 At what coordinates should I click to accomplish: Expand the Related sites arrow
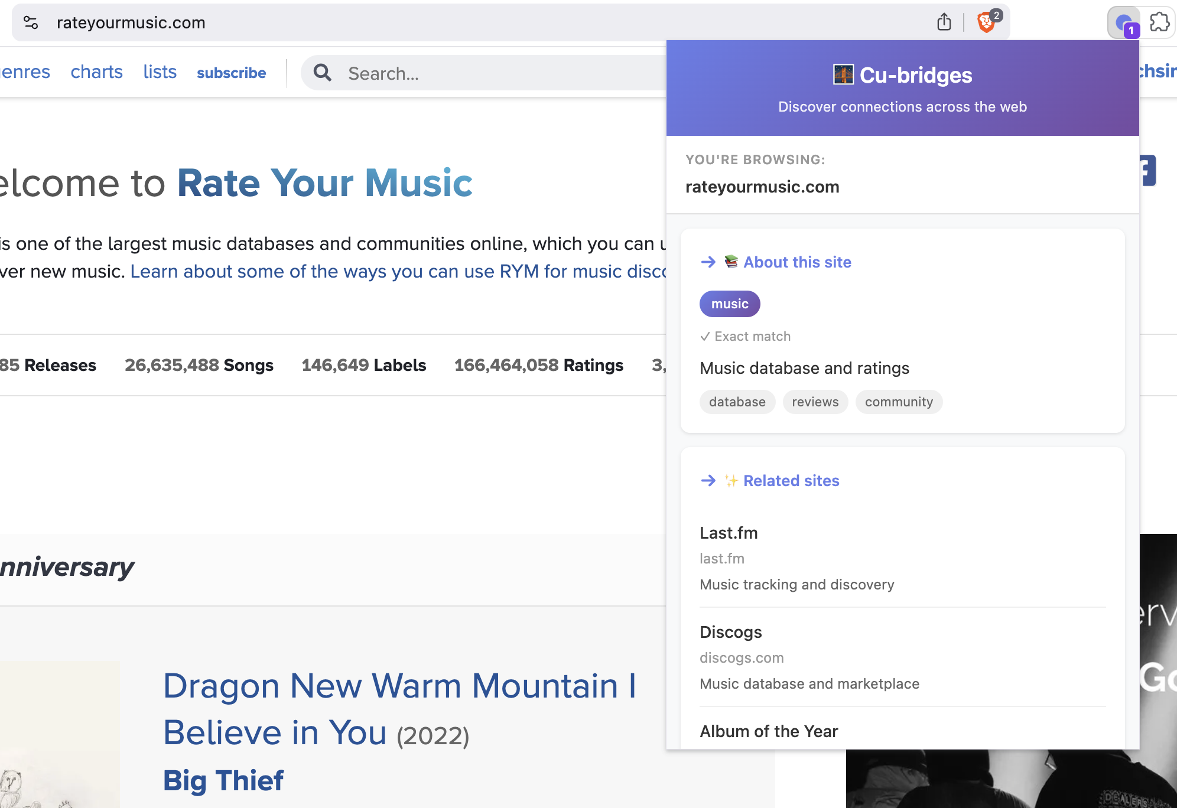click(x=708, y=481)
